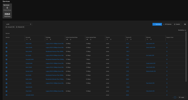Open Cyndy Smith CPE element link
The width and height of the screenshot is (188, 100).
[151, 63]
